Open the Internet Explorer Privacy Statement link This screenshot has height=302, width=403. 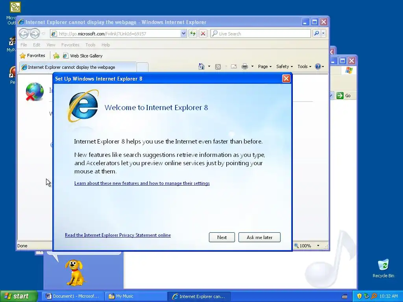coord(118,235)
